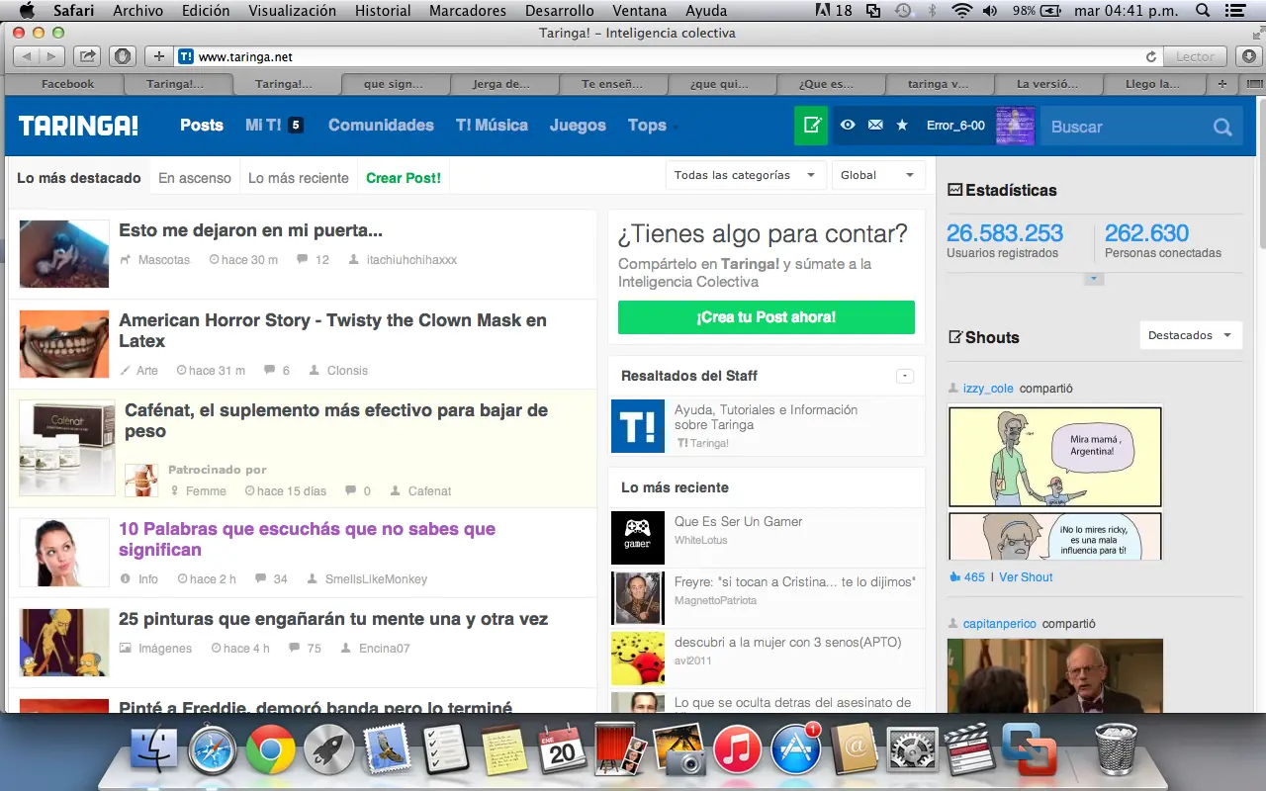Open the yellow Notes icon in the Dock
Viewport: 1266px width, 791px height.
tap(503, 750)
